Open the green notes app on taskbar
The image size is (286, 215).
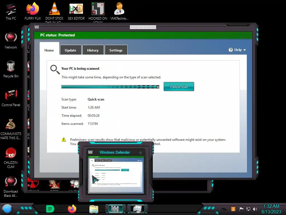(x=50, y=209)
